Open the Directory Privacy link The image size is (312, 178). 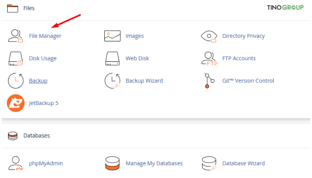coord(243,36)
